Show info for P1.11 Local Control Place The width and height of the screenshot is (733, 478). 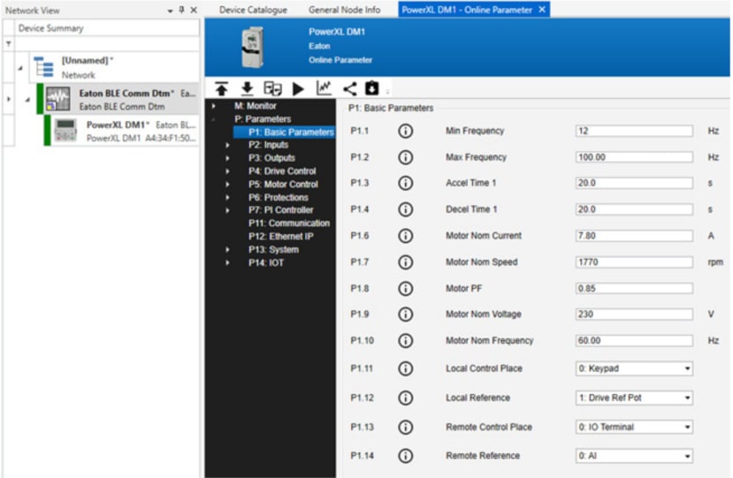pyautogui.click(x=406, y=368)
